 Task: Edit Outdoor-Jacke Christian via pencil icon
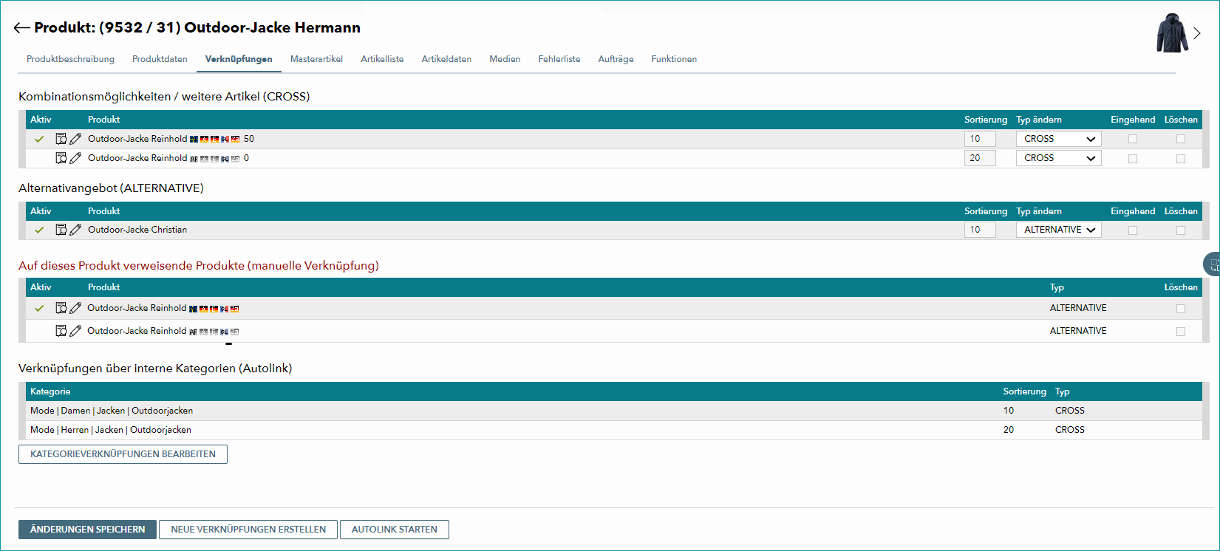(75, 230)
